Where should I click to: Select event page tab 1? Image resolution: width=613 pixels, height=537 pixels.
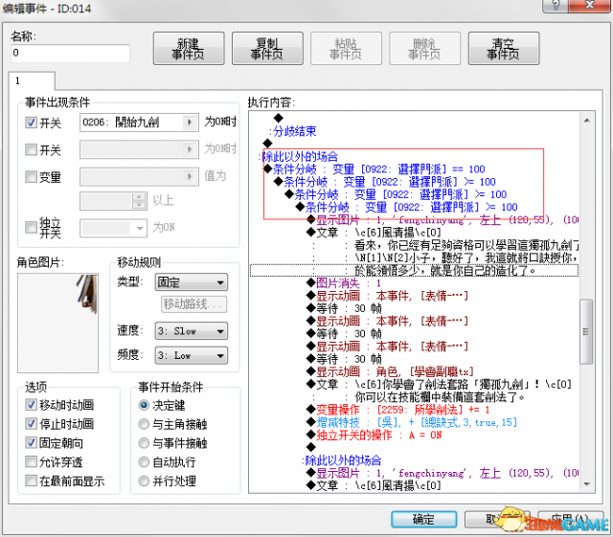(x=32, y=81)
